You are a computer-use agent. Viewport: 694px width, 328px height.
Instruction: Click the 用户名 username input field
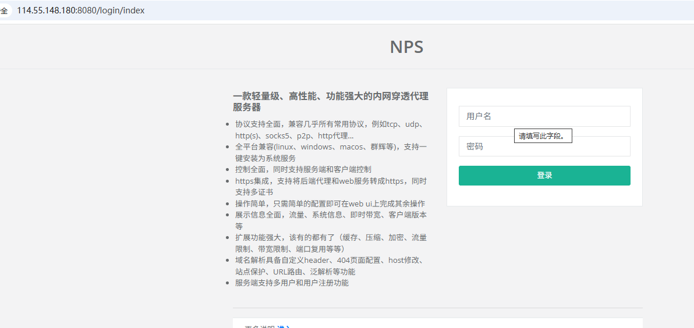click(x=544, y=116)
